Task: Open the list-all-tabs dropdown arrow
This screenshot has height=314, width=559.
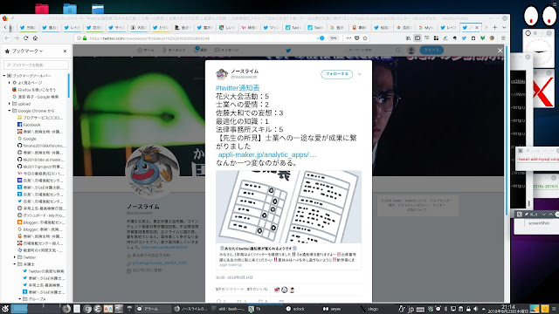Action: click(504, 27)
